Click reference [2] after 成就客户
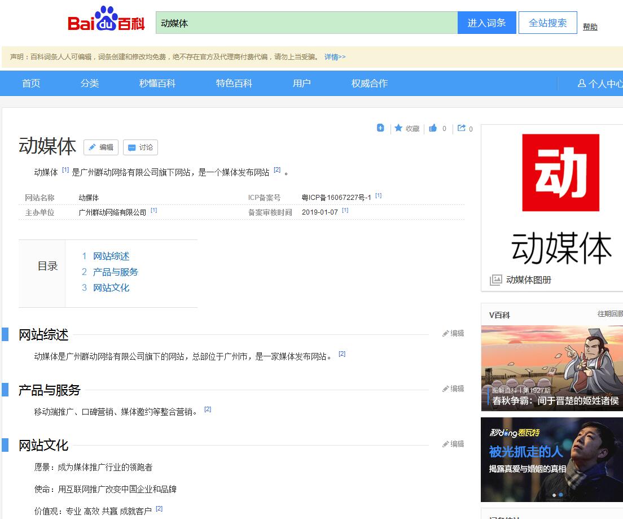The image size is (623, 519). click(159, 509)
